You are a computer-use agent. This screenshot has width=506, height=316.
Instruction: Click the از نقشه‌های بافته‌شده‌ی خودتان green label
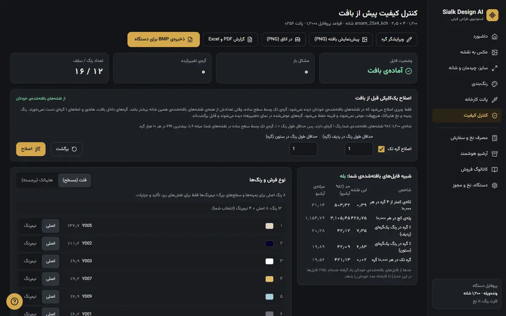pyautogui.click(x=40, y=98)
